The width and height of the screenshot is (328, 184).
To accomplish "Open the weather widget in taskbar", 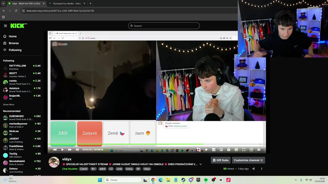I will [9, 180].
